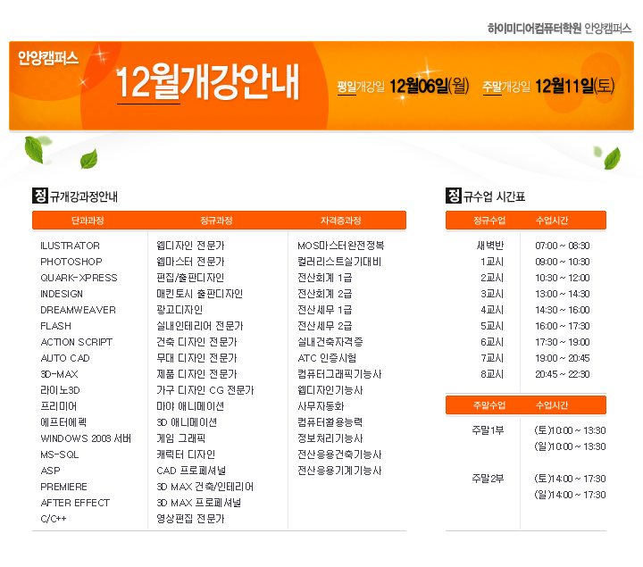643x567 pixels.
Task: Click the 주말수업 schedule header
Action: [489, 404]
